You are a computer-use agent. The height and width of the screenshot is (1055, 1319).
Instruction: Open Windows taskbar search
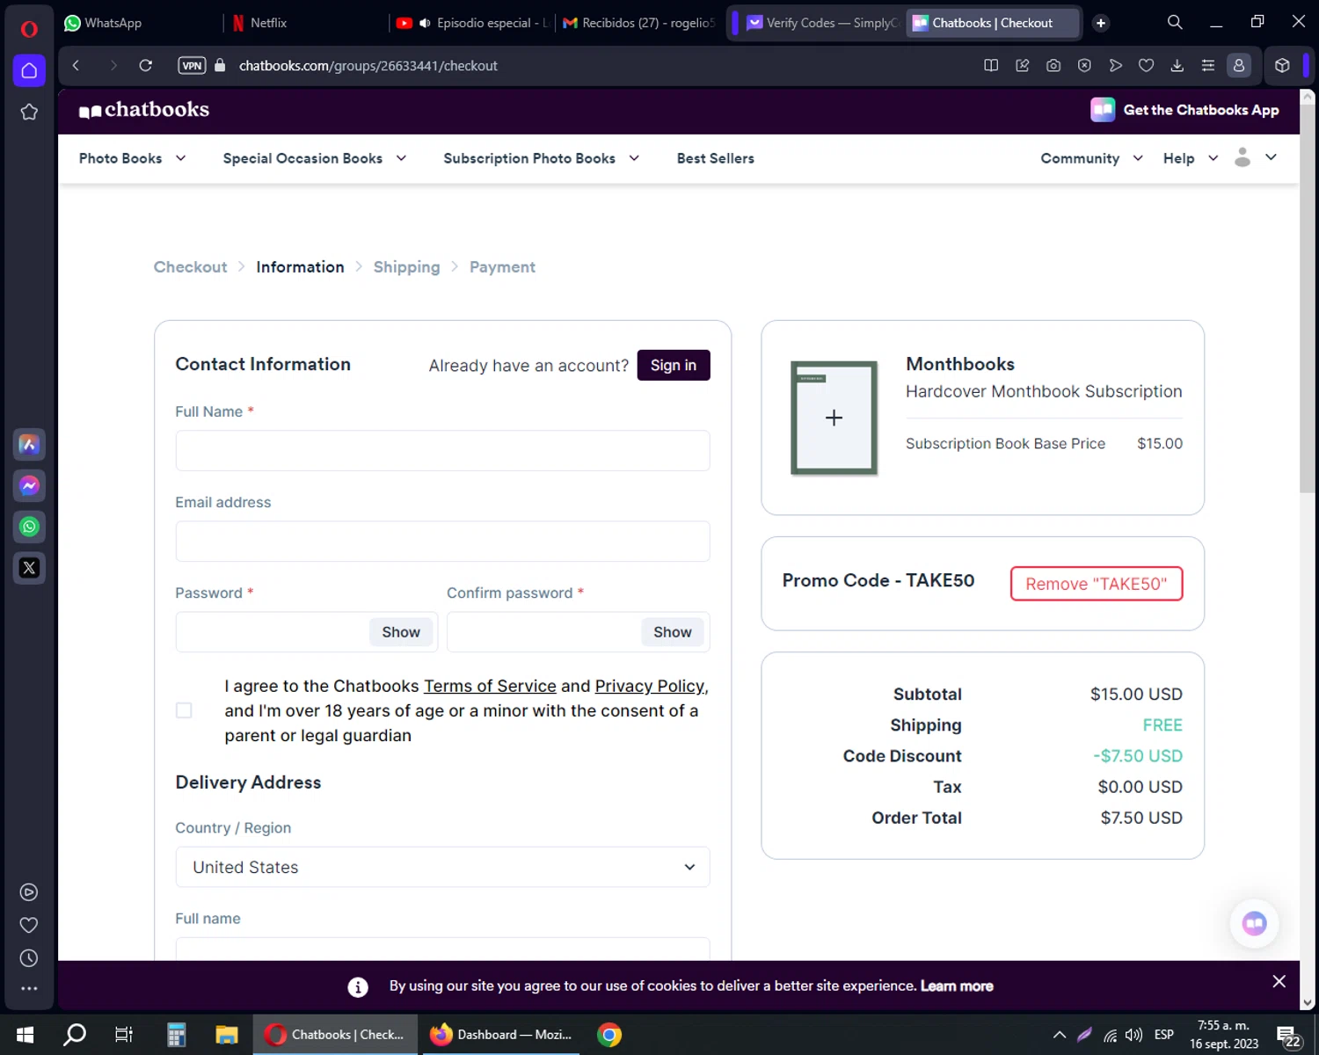(x=75, y=1035)
